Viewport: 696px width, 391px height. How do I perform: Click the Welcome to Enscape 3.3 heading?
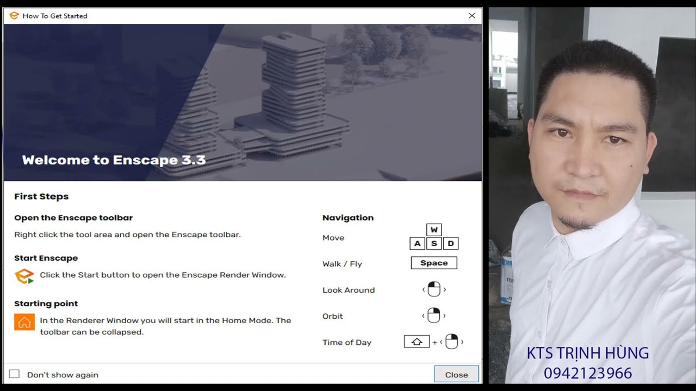pyautogui.click(x=114, y=160)
